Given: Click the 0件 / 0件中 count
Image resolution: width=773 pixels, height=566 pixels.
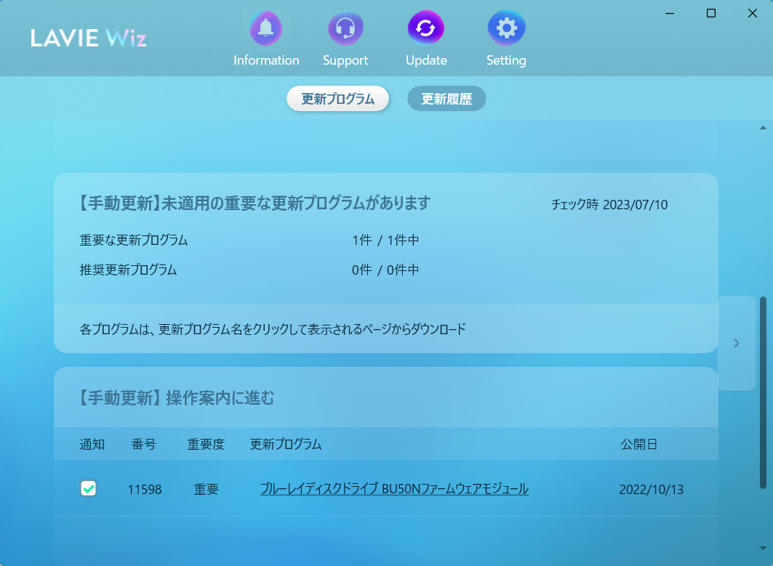Looking at the screenshot, I should [385, 270].
